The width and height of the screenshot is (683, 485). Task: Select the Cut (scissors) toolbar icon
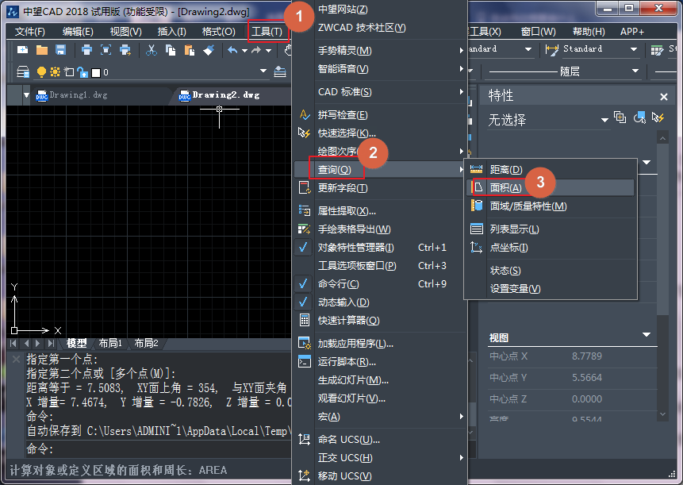pyautogui.click(x=150, y=49)
